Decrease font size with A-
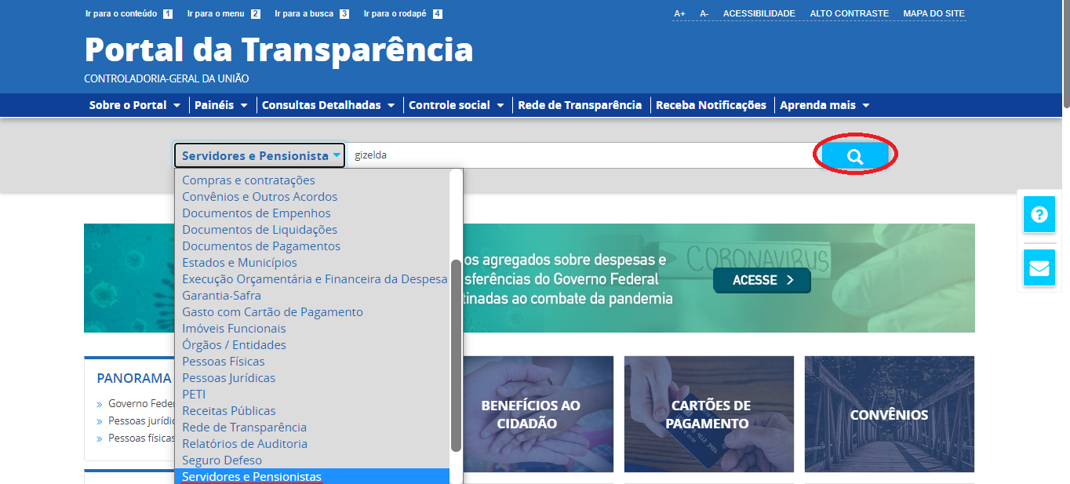Image resolution: width=1070 pixels, height=484 pixels. pos(704,14)
